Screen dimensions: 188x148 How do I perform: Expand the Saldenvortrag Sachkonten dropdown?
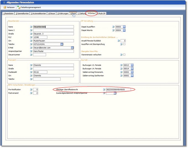coord(132,76)
